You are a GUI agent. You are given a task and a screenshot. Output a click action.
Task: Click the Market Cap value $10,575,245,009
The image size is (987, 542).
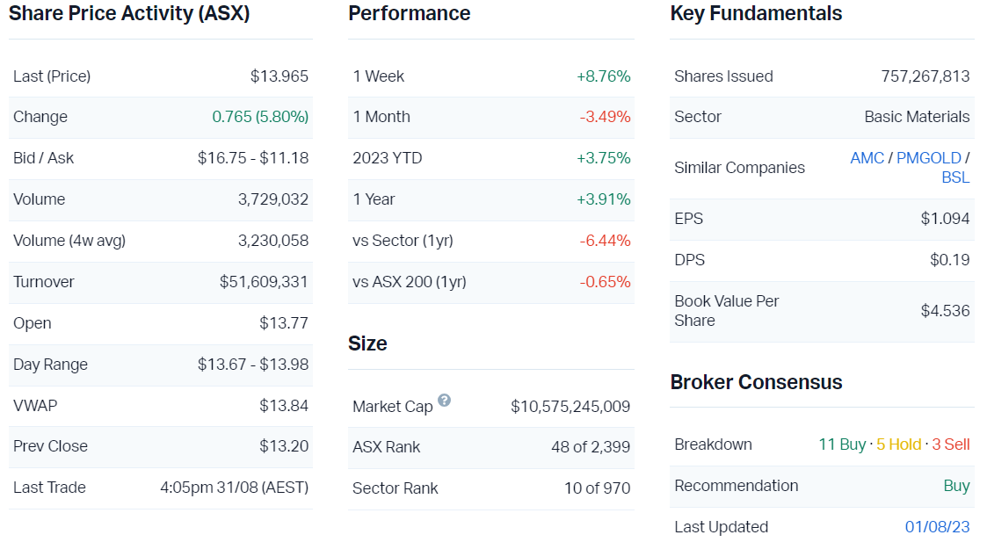(x=570, y=407)
